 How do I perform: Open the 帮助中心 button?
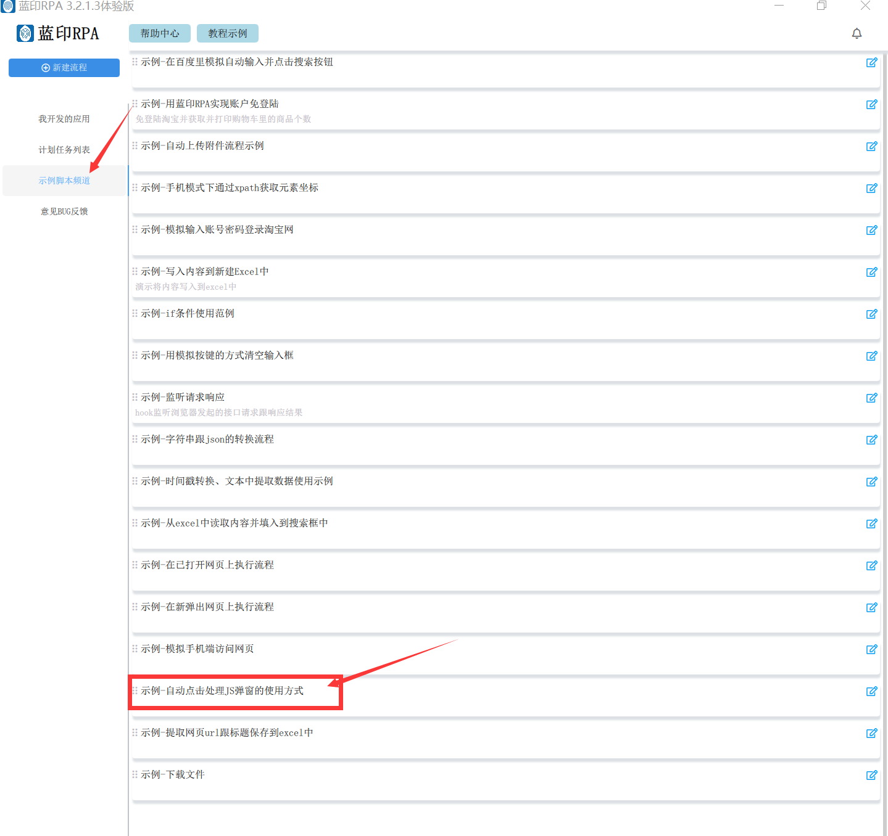(x=160, y=33)
